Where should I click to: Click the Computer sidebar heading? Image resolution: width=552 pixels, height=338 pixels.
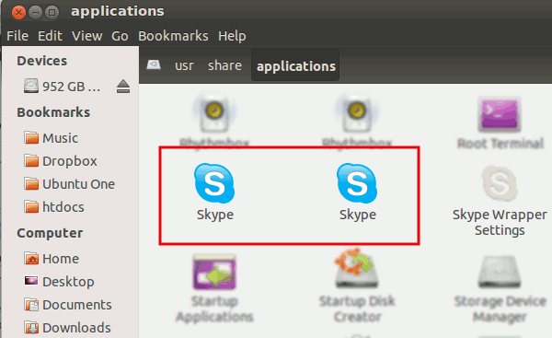coord(50,233)
